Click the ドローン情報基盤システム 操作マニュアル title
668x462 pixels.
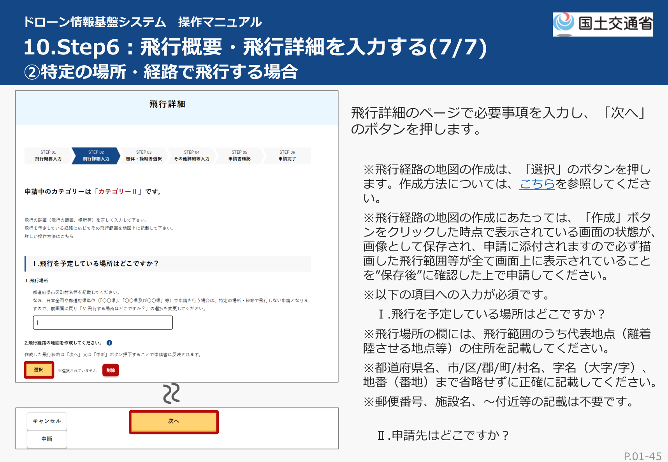(x=142, y=22)
